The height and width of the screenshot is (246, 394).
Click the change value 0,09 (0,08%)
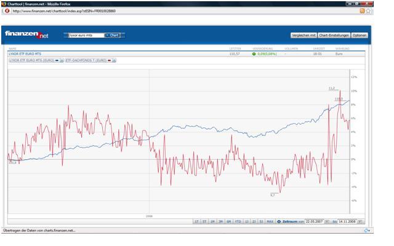[x=267, y=54]
